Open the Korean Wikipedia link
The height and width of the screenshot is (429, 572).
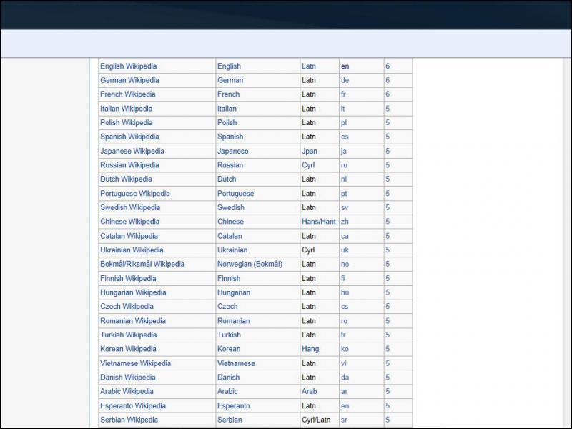click(x=128, y=349)
